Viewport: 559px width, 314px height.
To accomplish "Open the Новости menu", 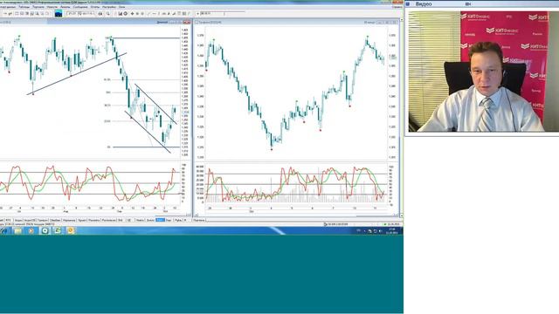I will [x=52, y=7].
